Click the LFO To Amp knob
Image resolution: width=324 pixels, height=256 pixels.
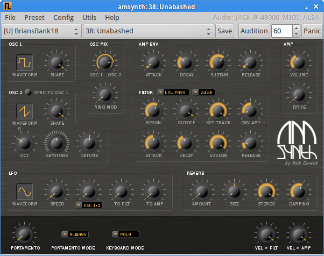pyautogui.click(x=153, y=191)
